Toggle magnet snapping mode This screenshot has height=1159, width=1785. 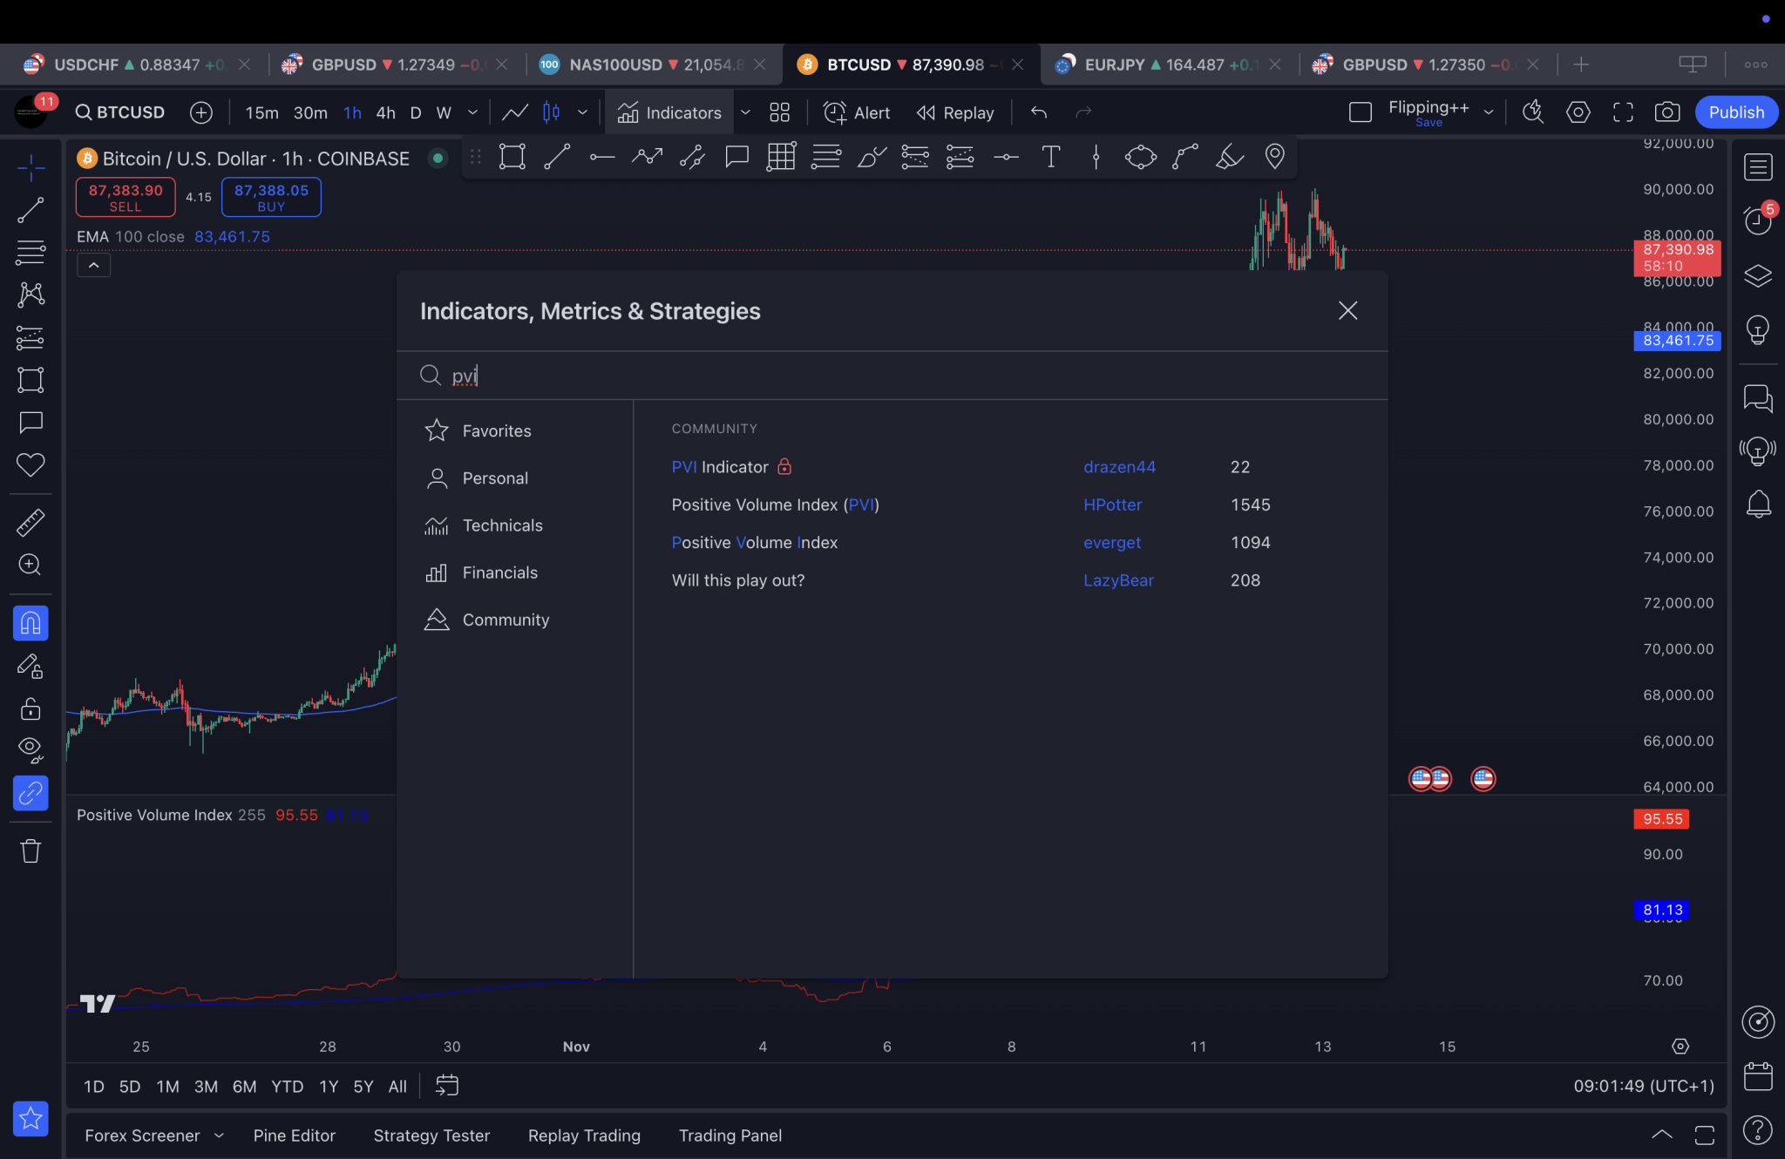click(x=30, y=622)
